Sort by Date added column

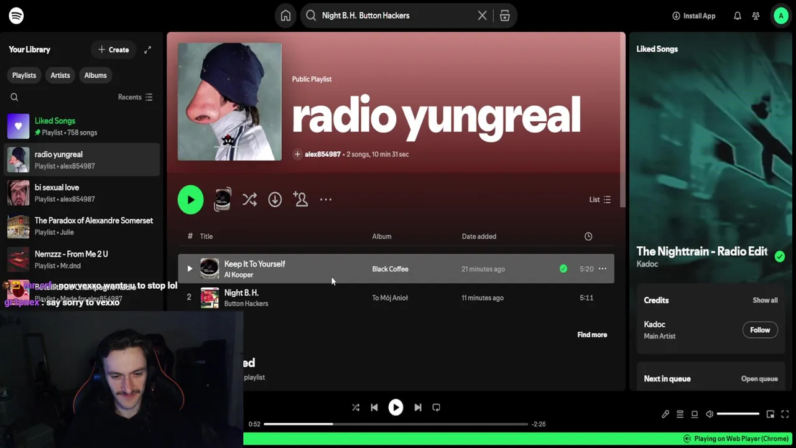click(479, 236)
